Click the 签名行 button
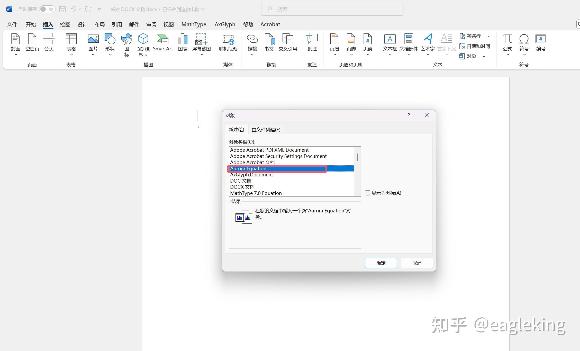Screen dimensions: 580x351 (x=470, y=36)
